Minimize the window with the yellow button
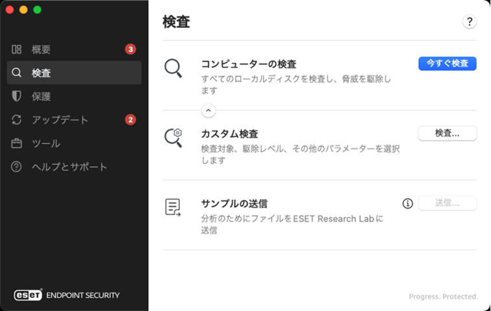This screenshot has height=311, width=491. 23,10
